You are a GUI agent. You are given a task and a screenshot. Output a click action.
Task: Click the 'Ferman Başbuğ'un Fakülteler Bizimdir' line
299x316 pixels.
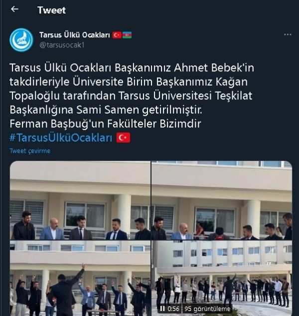[x=105, y=124]
